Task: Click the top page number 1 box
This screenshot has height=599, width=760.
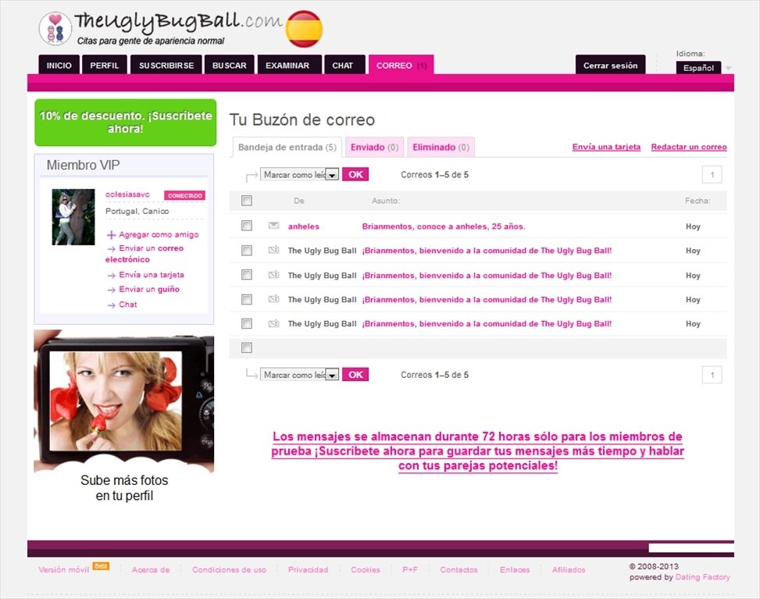Action: (712, 174)
